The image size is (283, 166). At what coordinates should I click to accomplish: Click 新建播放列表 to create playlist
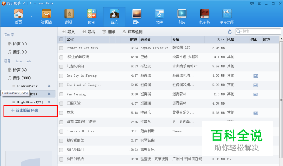pyautogui.click(x=28, y=110)
